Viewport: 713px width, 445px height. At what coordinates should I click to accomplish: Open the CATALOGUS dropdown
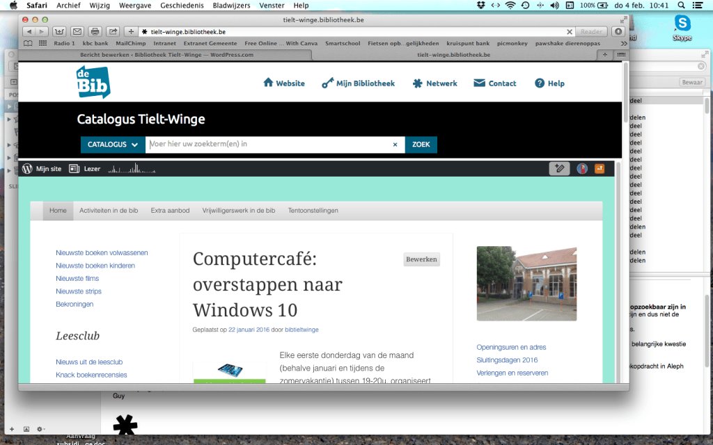point(112,145)
